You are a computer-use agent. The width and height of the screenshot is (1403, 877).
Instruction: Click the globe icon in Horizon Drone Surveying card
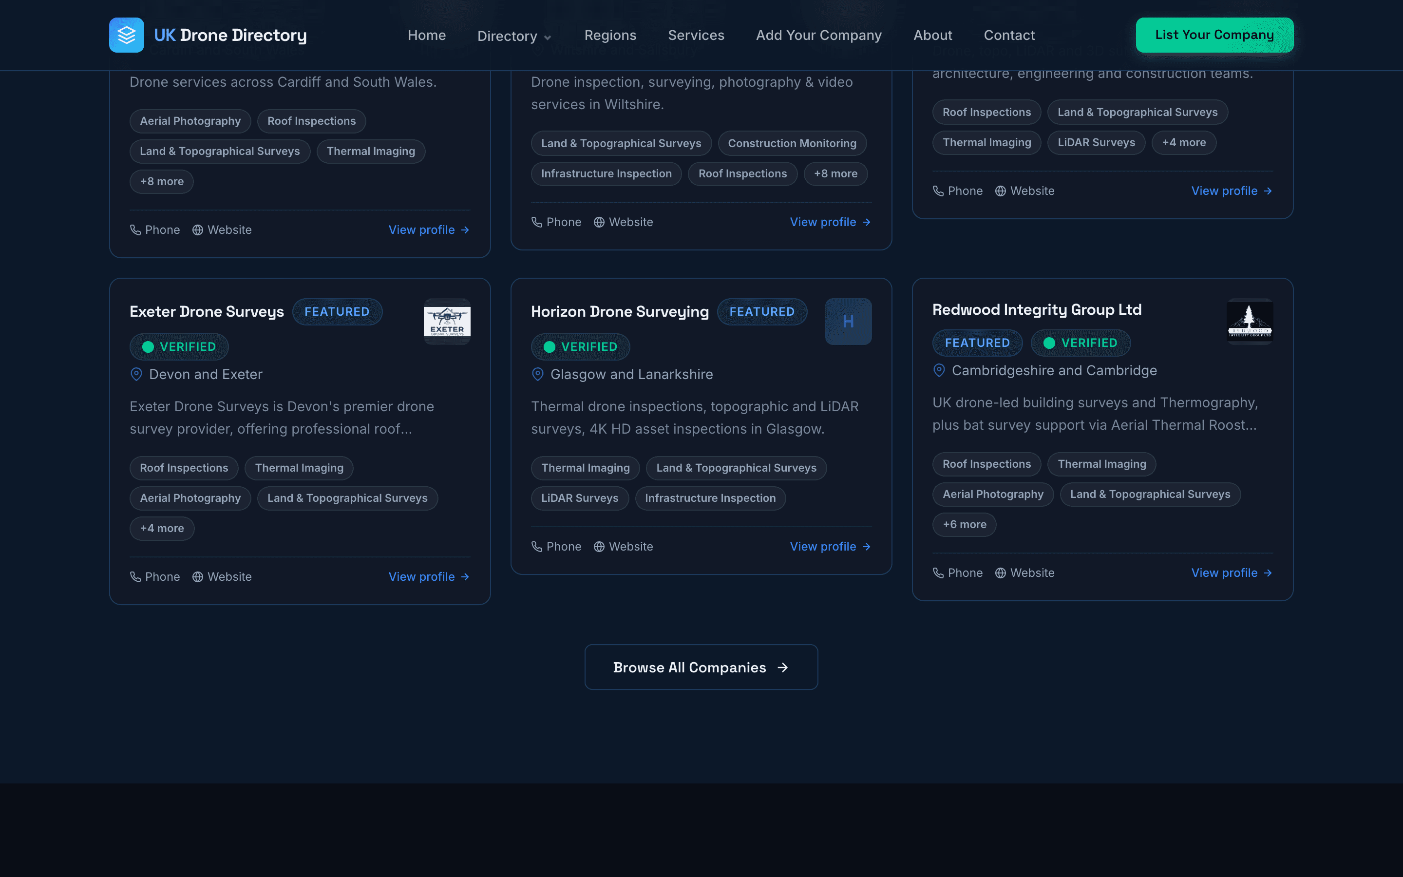pyautogui.click(x=599, y=546)
